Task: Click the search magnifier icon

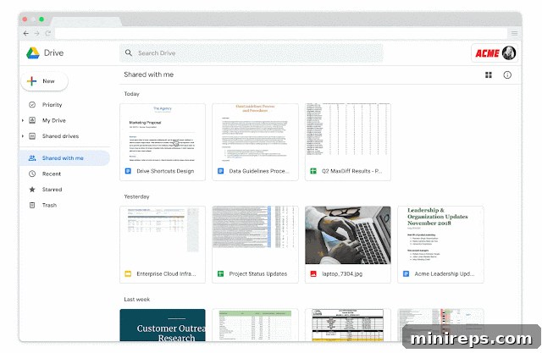Action: click(129, 52)
